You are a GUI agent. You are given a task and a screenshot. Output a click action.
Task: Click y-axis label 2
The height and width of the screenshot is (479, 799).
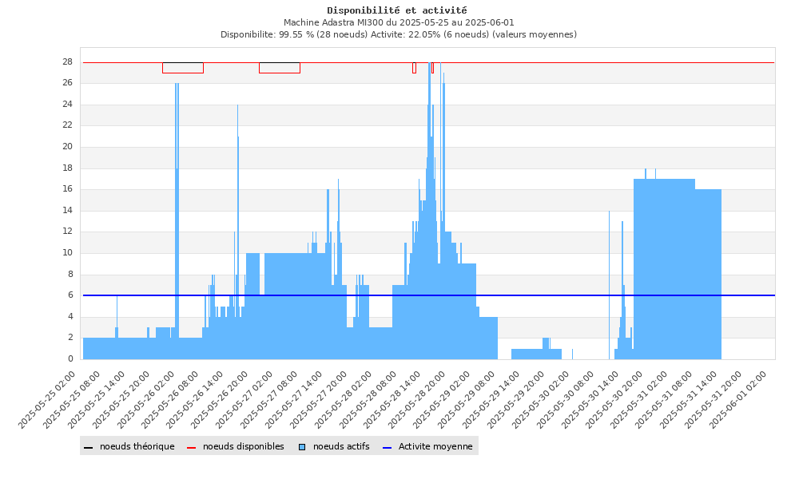pyautogui.click(x=70, y=338)
